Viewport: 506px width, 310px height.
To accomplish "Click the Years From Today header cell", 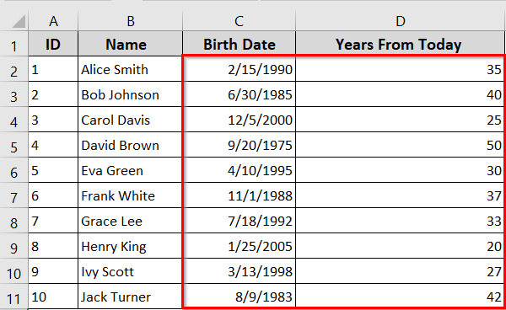I will point(400,44).
